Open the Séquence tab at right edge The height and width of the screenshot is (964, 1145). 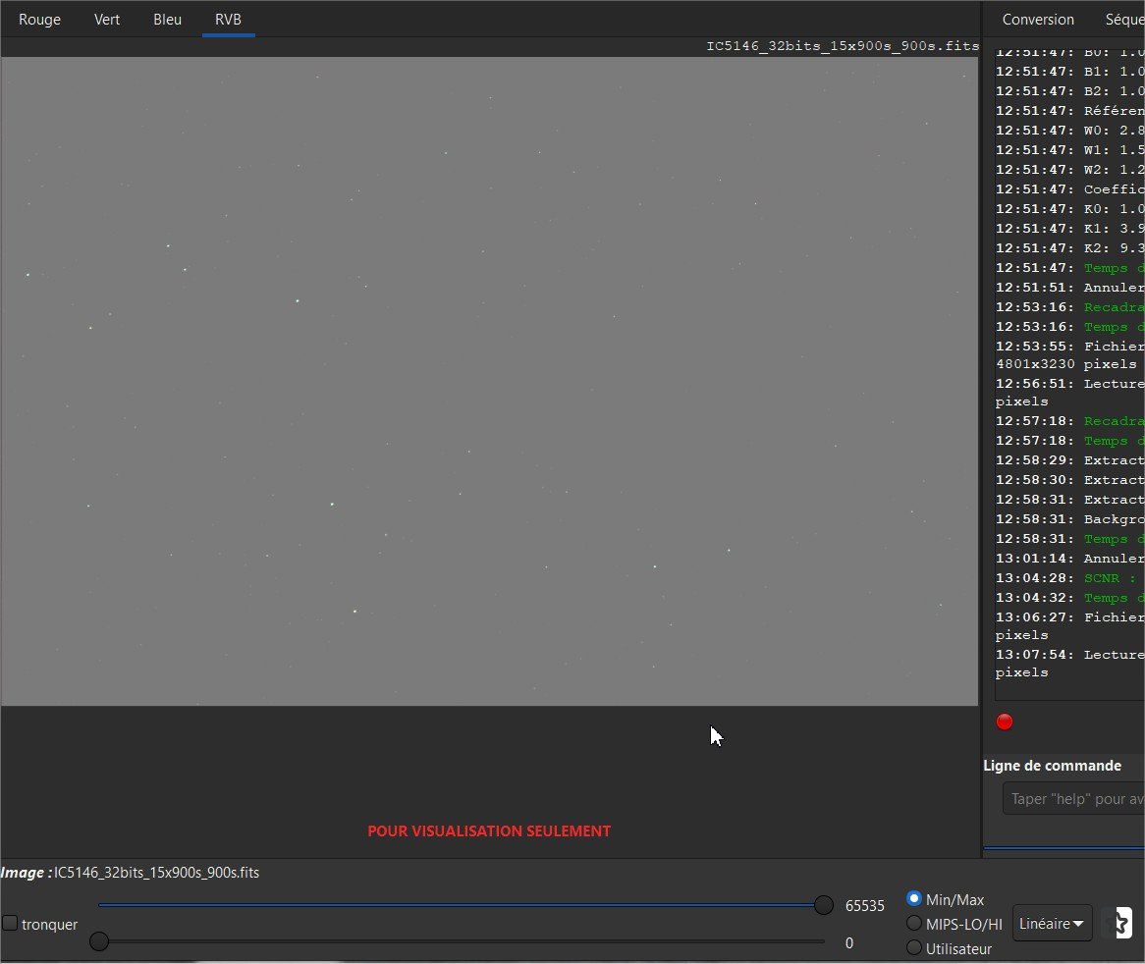click(1124, 20)
